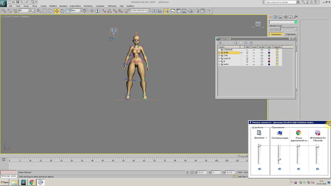Open the Motion panel tab icon
This screenshot has width=331, height=186.
coord(286,17)
